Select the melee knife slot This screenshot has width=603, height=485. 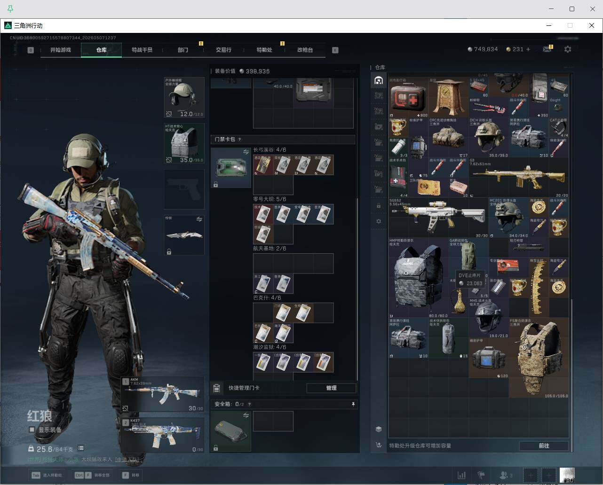[x=184, y=235]
